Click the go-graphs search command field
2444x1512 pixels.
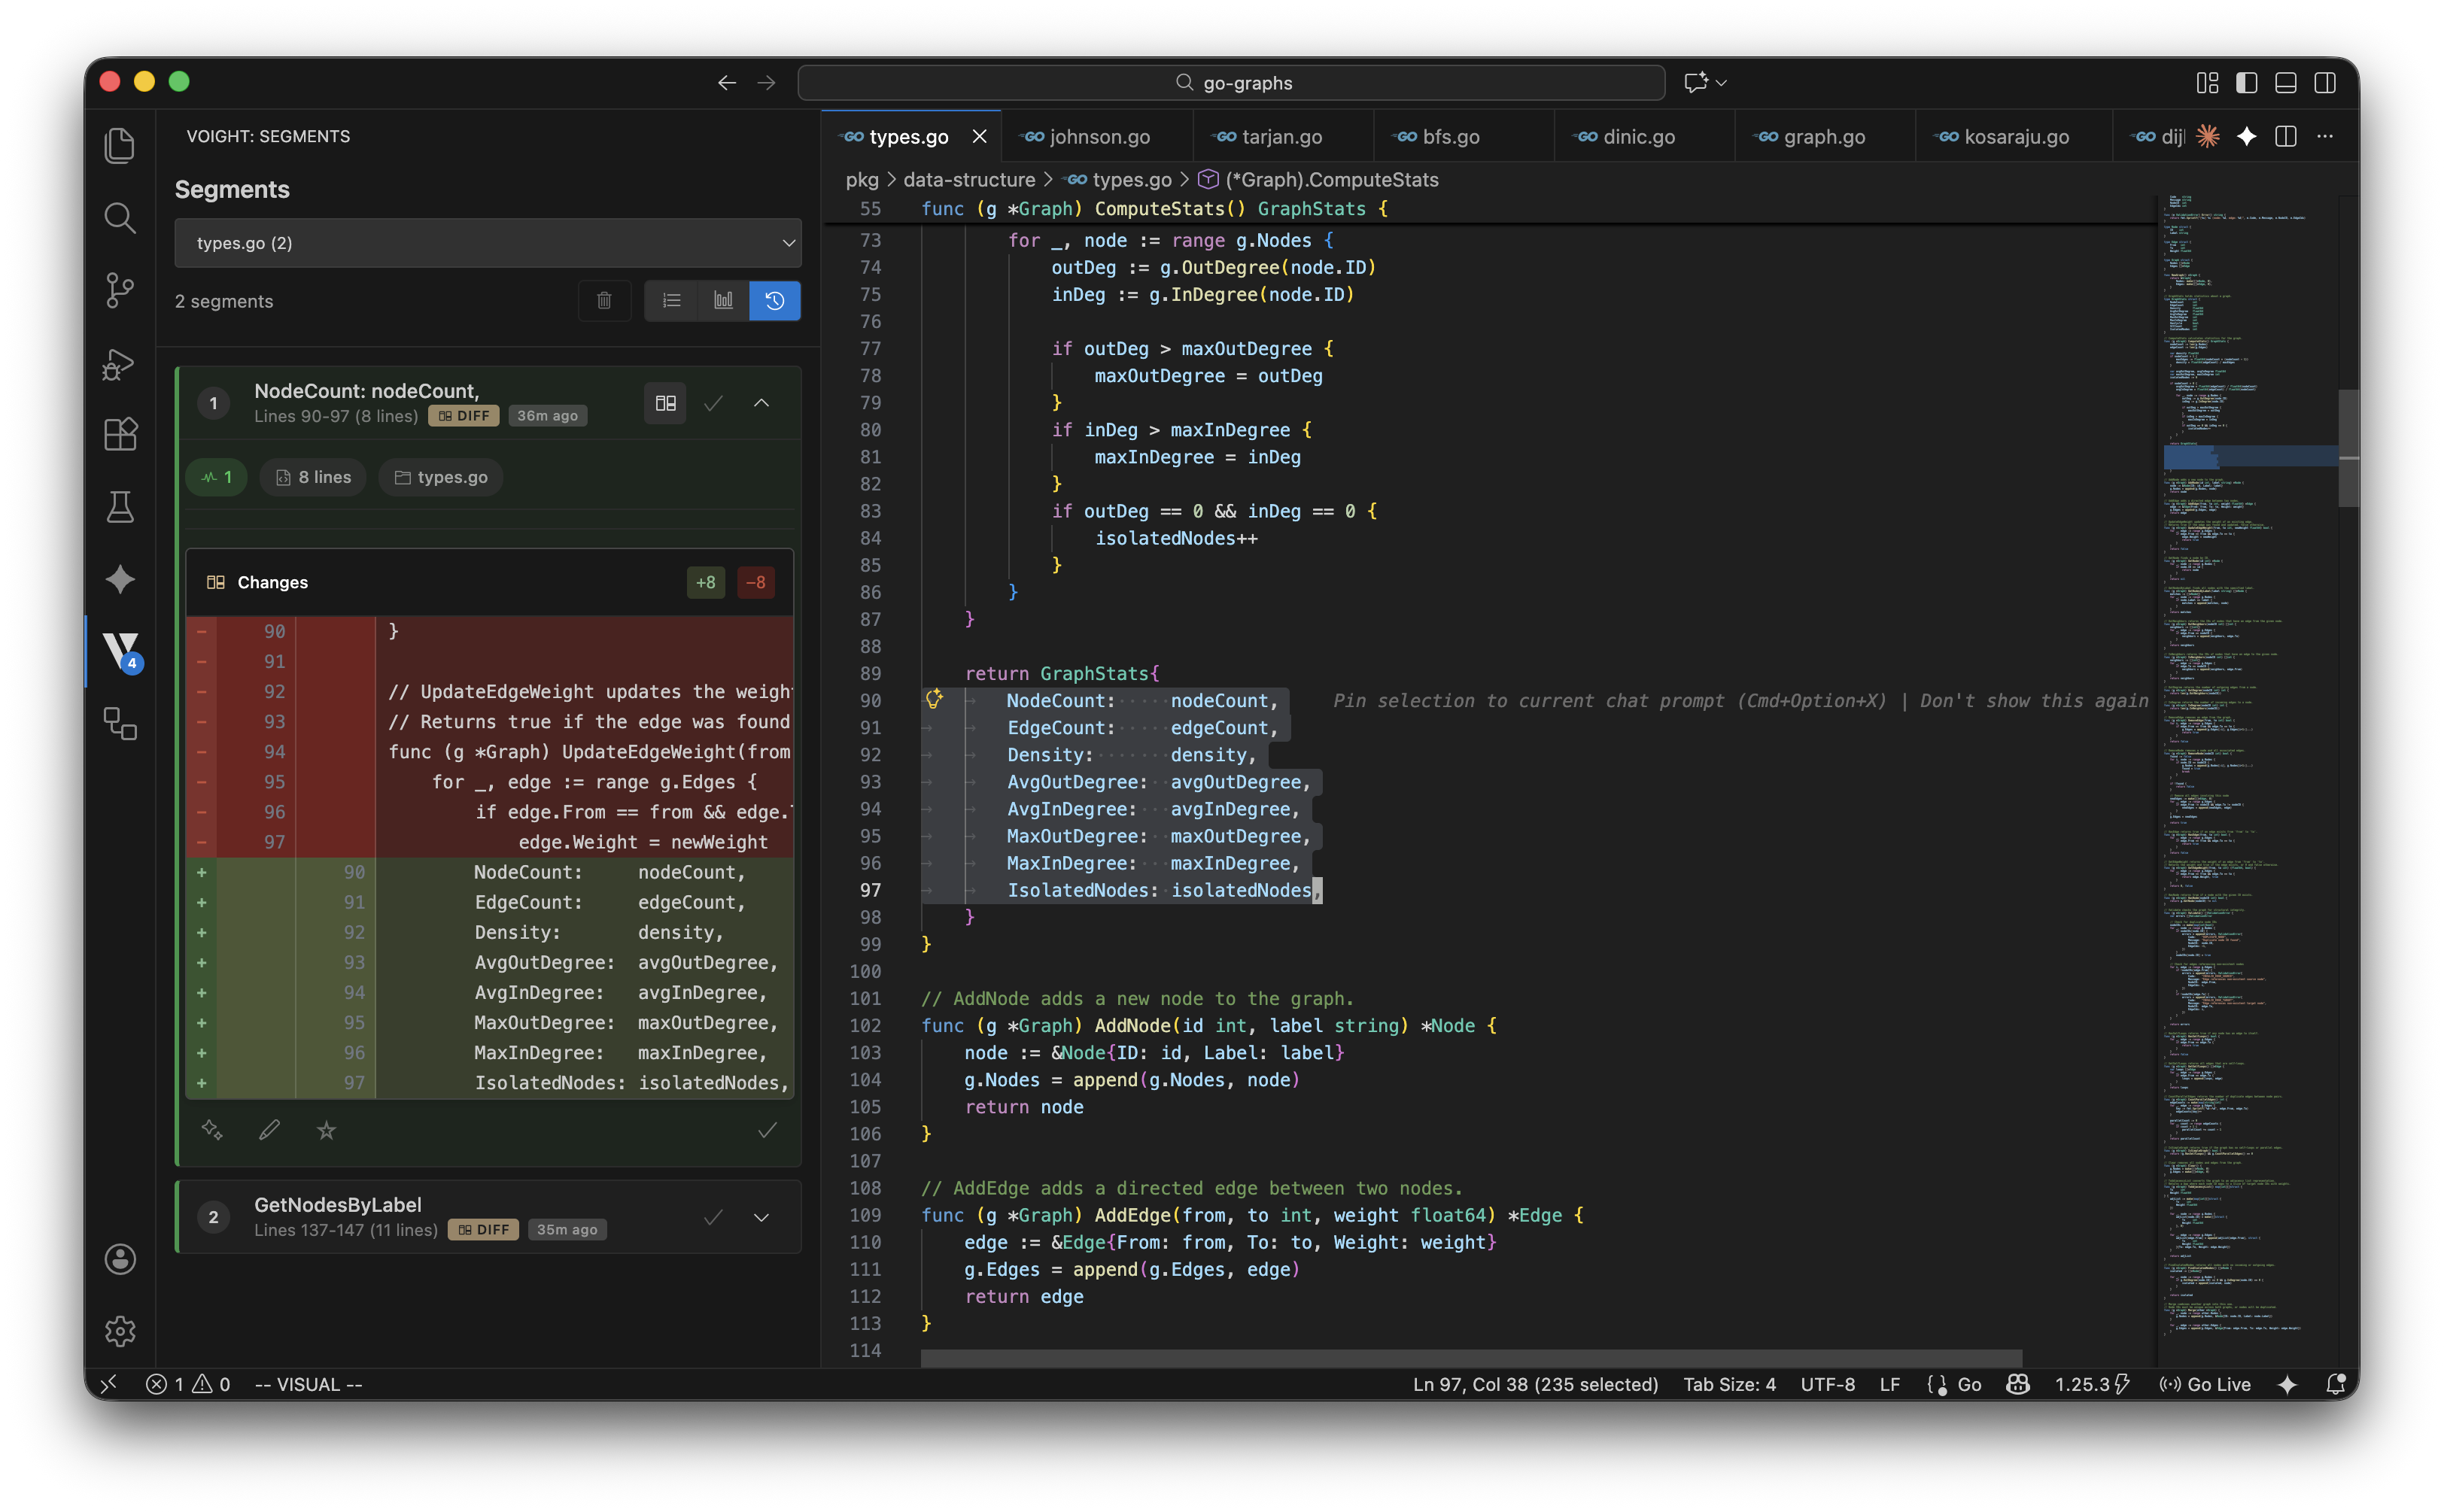[1231, 83]
